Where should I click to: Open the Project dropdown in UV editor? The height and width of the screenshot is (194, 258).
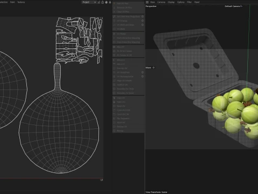(x=89, y=2)
